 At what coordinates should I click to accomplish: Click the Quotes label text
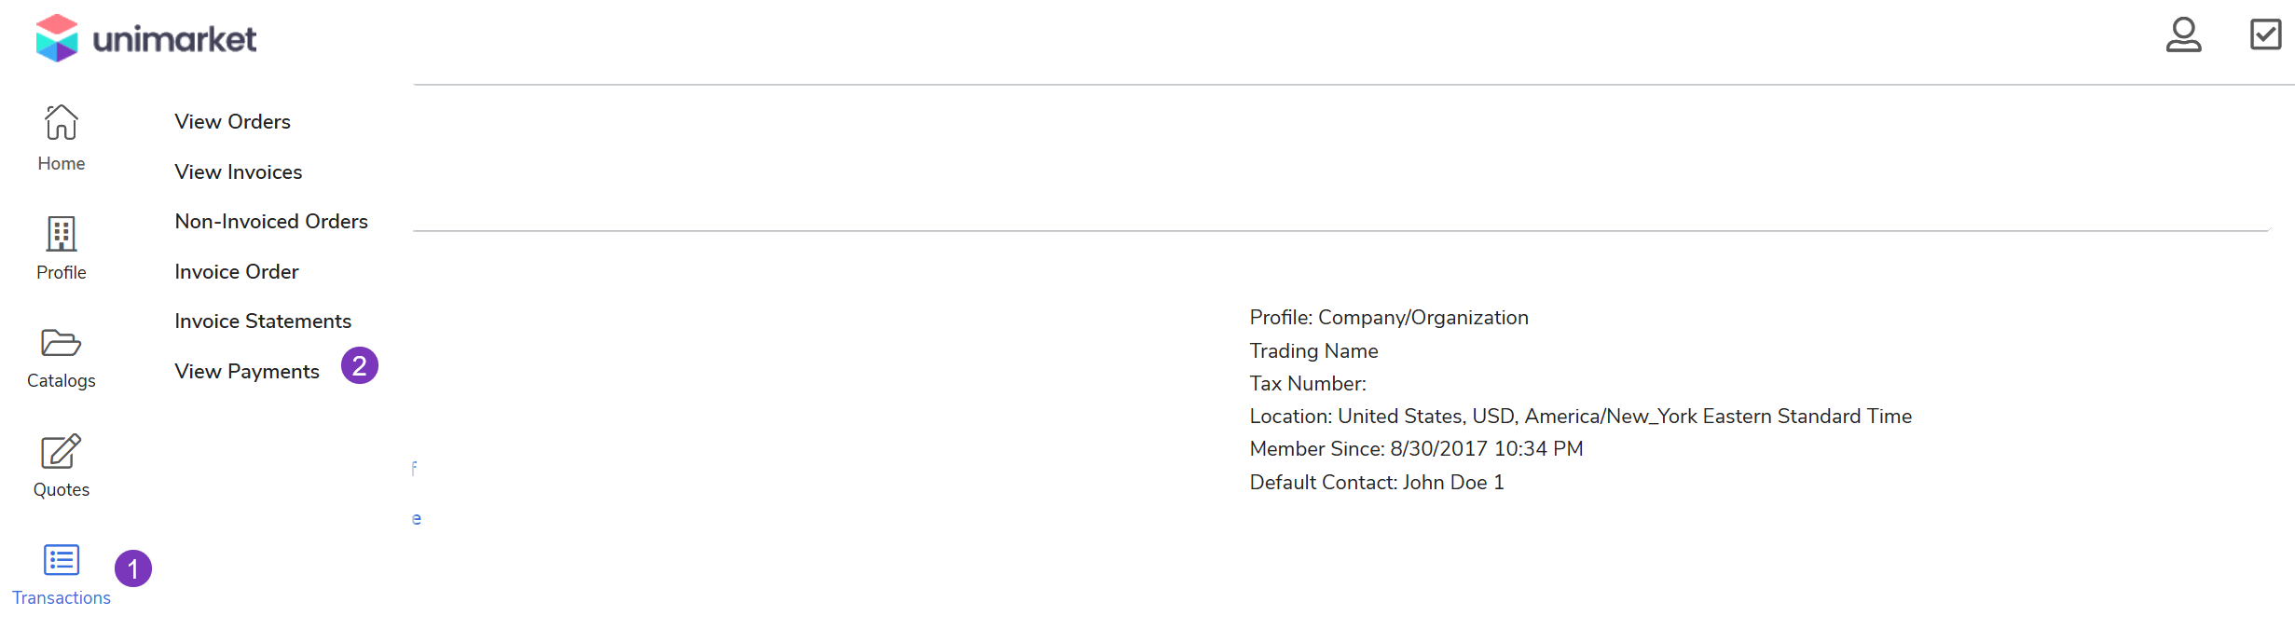click(x=61, y=490)
